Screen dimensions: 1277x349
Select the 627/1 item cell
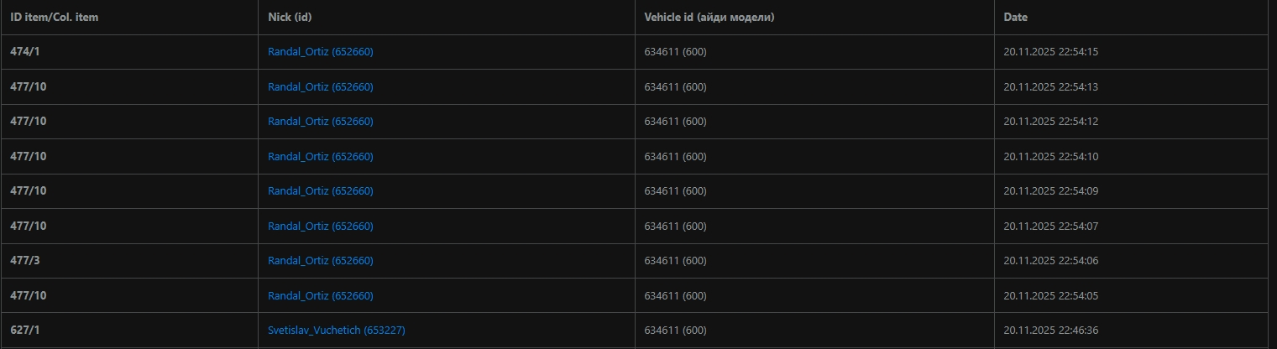pyautogui.click(x=25, y=331)
